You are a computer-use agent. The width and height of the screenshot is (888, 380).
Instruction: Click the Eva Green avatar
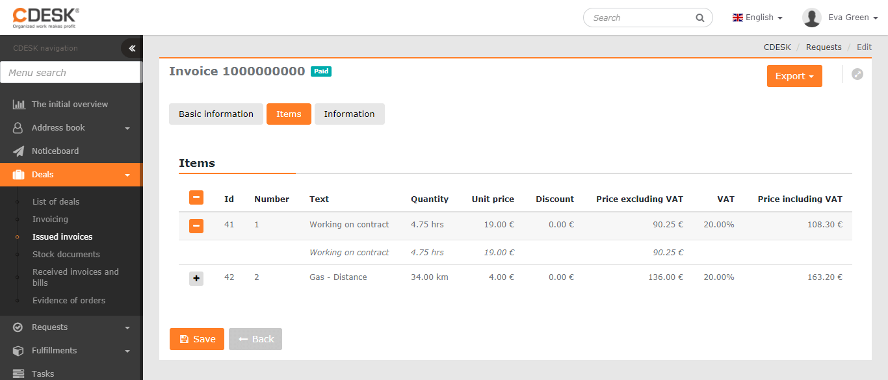tap(812, 18)
